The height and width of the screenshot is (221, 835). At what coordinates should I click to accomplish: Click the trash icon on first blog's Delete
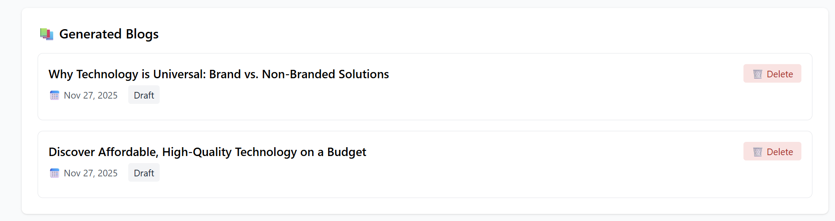click(x=758, y=74)
